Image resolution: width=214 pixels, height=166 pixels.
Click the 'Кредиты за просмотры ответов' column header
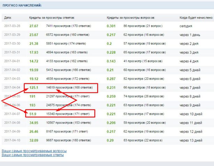[x=52, y=17]
